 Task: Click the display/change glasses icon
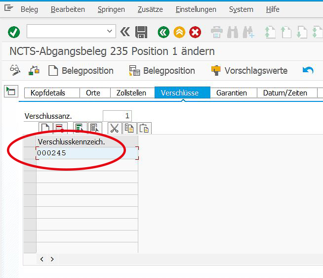(15, 71)
